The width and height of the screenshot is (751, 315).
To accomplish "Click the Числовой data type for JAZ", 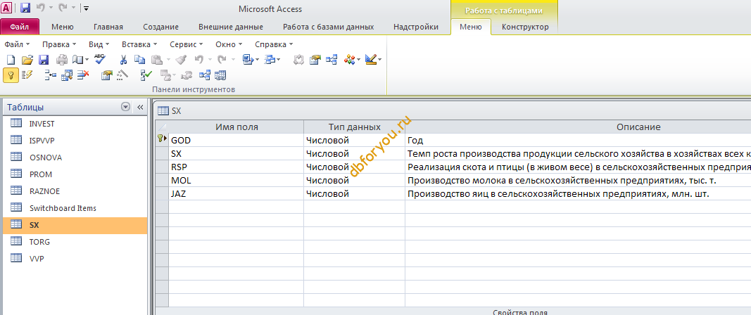I will pyautogui.click(x=355, y=194).
